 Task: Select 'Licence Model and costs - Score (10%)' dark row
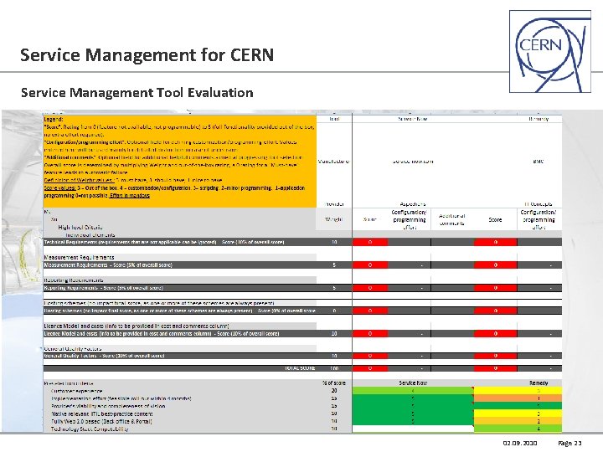[x=179, y=334]
